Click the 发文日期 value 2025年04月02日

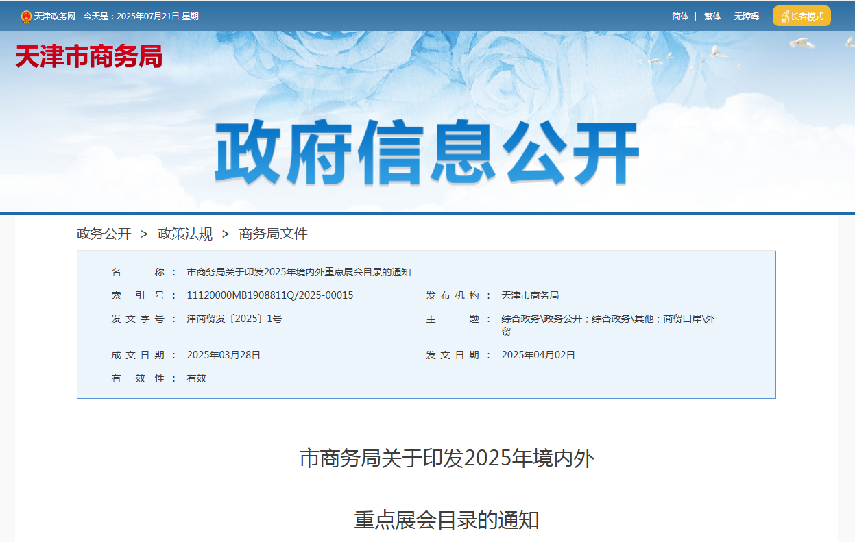click(538, 355)
